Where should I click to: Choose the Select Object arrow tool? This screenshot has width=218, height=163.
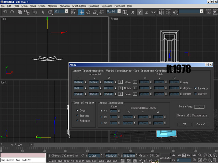coord(43,12)
